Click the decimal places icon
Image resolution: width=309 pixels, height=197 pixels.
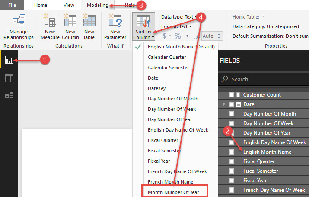(196, 36)
